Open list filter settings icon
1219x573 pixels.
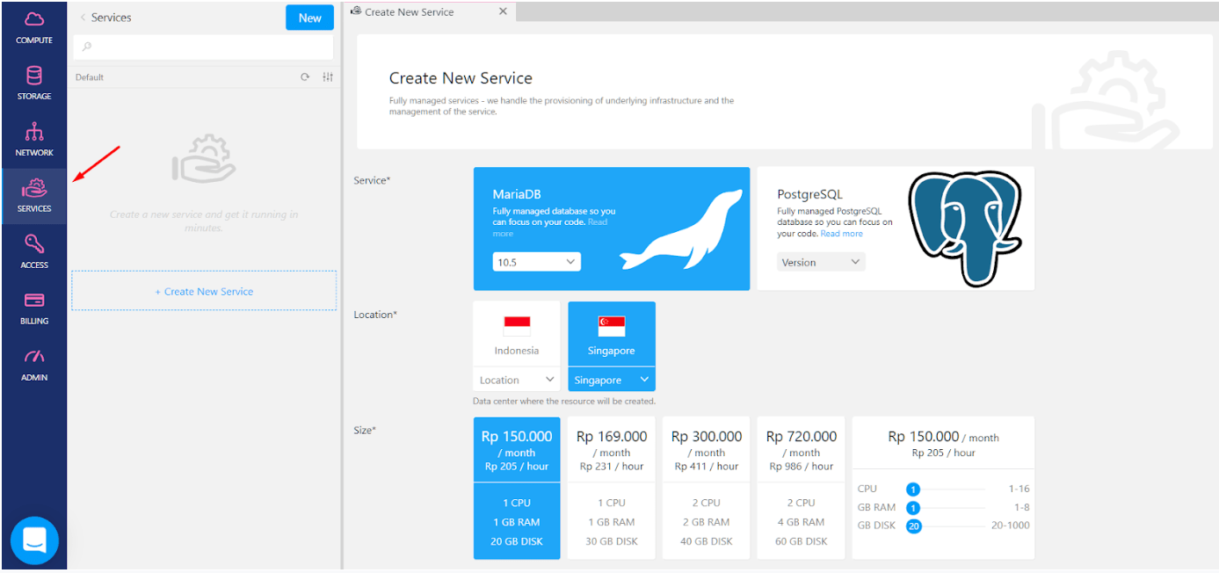coord(328,77)
